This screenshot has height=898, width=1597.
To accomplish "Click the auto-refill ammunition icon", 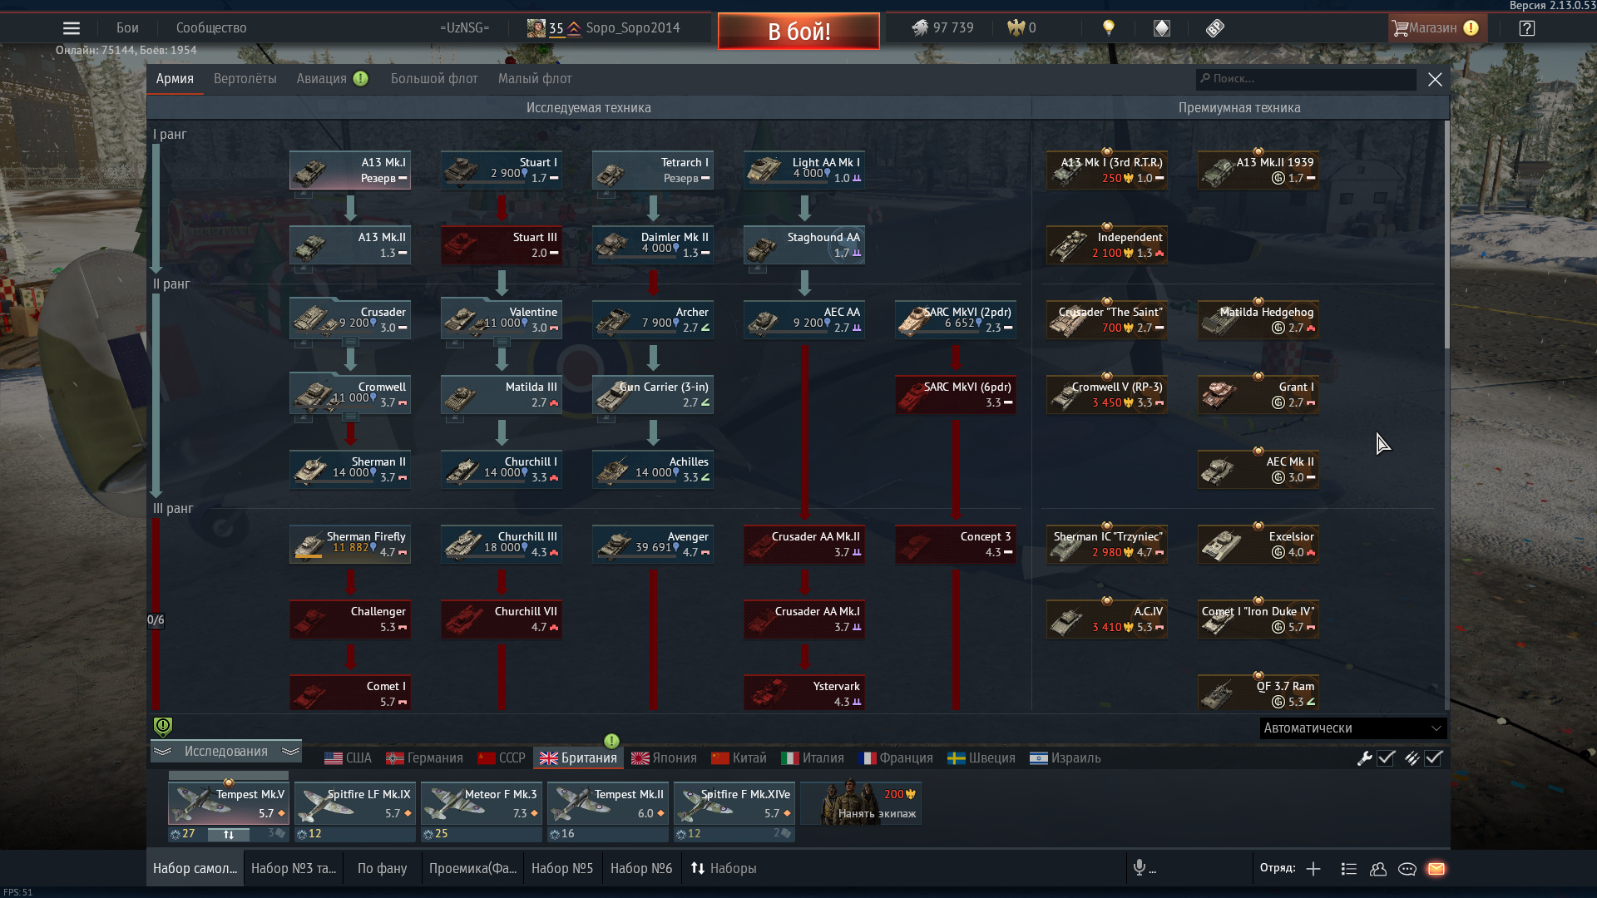I will [1412, 758].
